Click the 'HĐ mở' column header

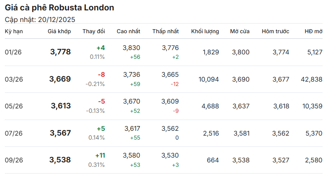(313, 31)
